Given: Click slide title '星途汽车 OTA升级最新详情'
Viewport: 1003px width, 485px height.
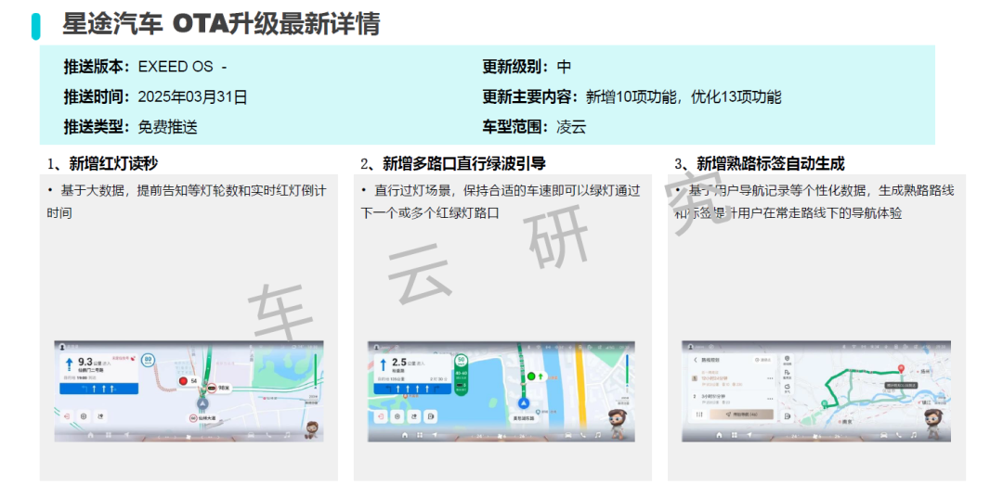Looking at the screenshot, I should 221,24.
